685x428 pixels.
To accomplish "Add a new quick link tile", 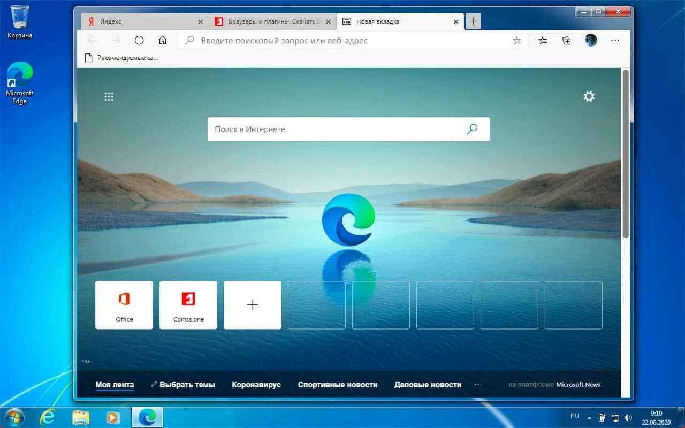I will pyautogui.click(x=253, y=305).
